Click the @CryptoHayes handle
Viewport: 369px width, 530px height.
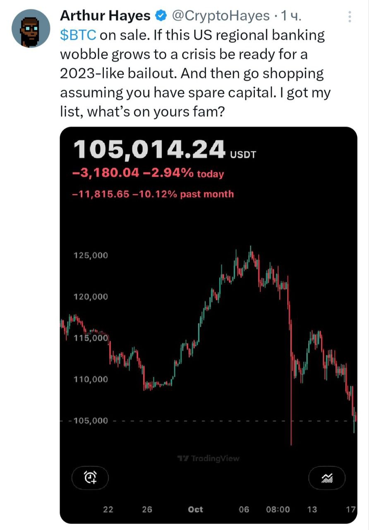point(220,16)
